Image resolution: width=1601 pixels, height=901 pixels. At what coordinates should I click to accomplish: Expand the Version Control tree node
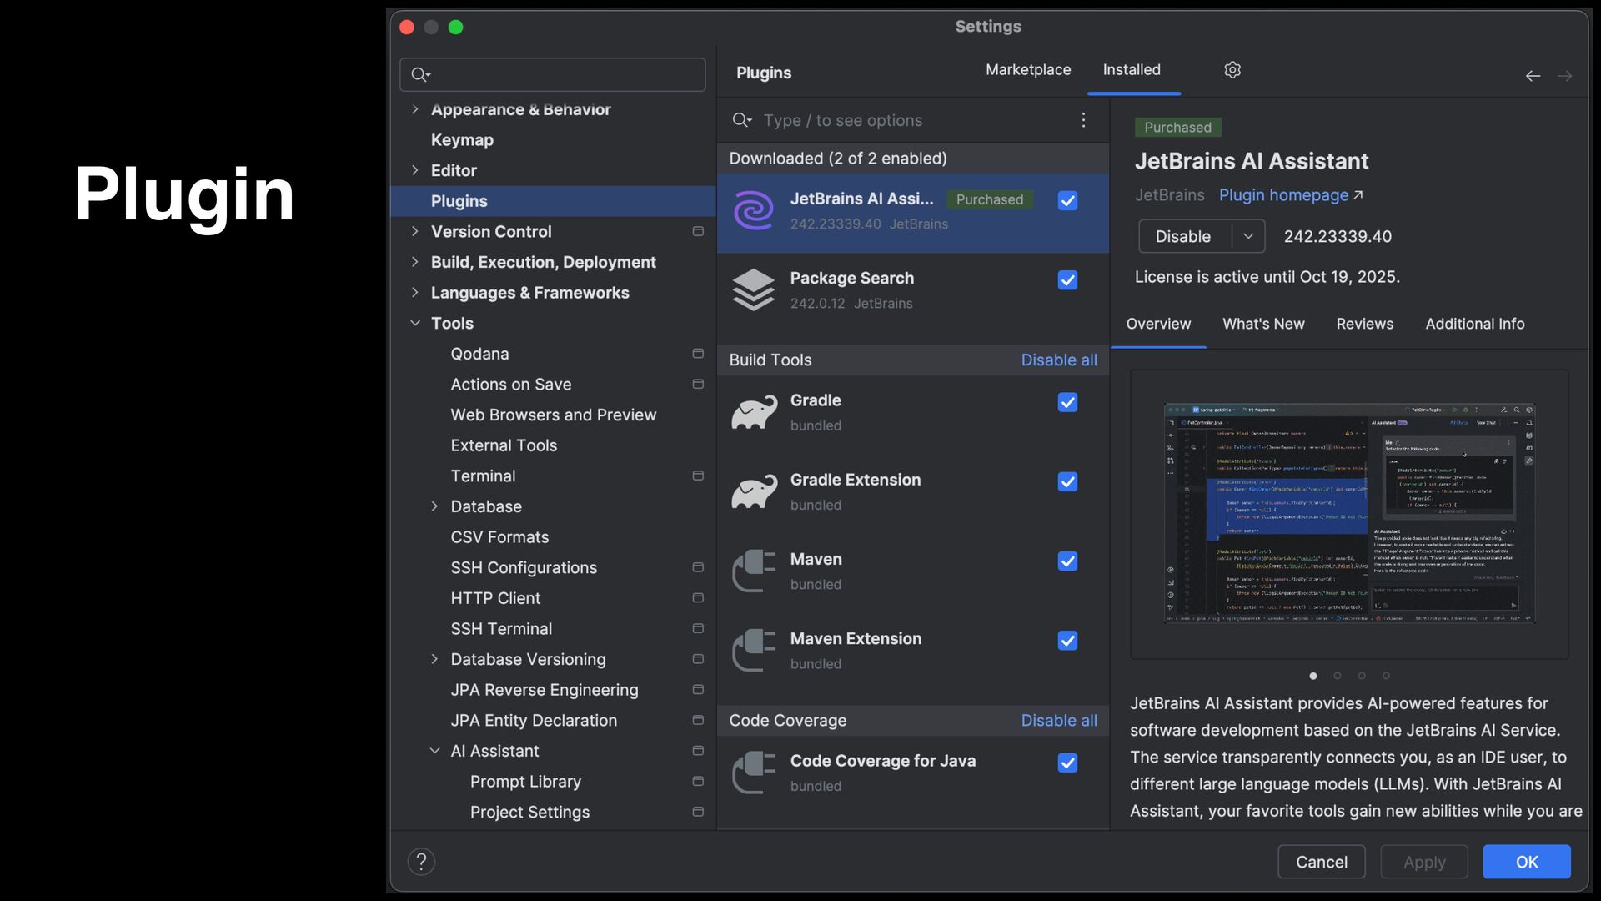point(415,231)
